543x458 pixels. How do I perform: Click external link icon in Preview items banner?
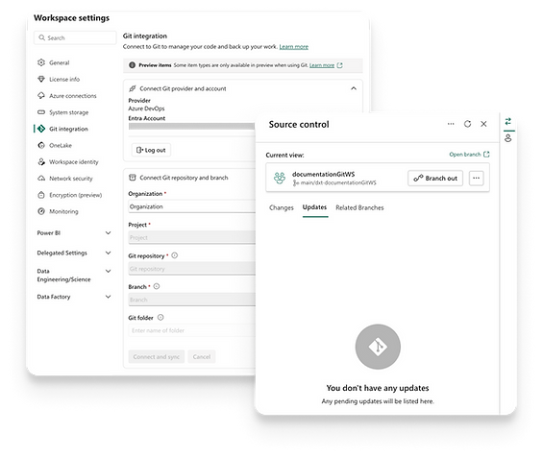click(x=339, y=65)
